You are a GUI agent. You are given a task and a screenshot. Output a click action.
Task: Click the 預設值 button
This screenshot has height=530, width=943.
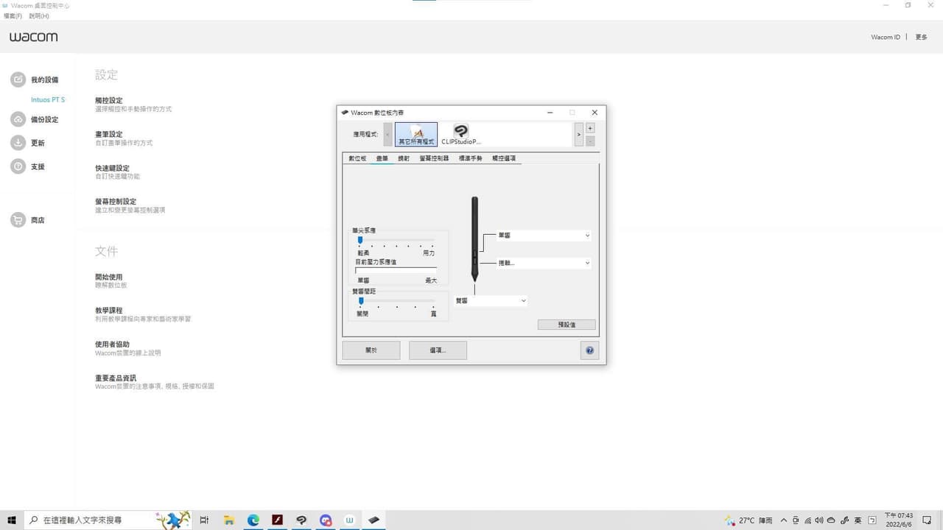(567, 325)
